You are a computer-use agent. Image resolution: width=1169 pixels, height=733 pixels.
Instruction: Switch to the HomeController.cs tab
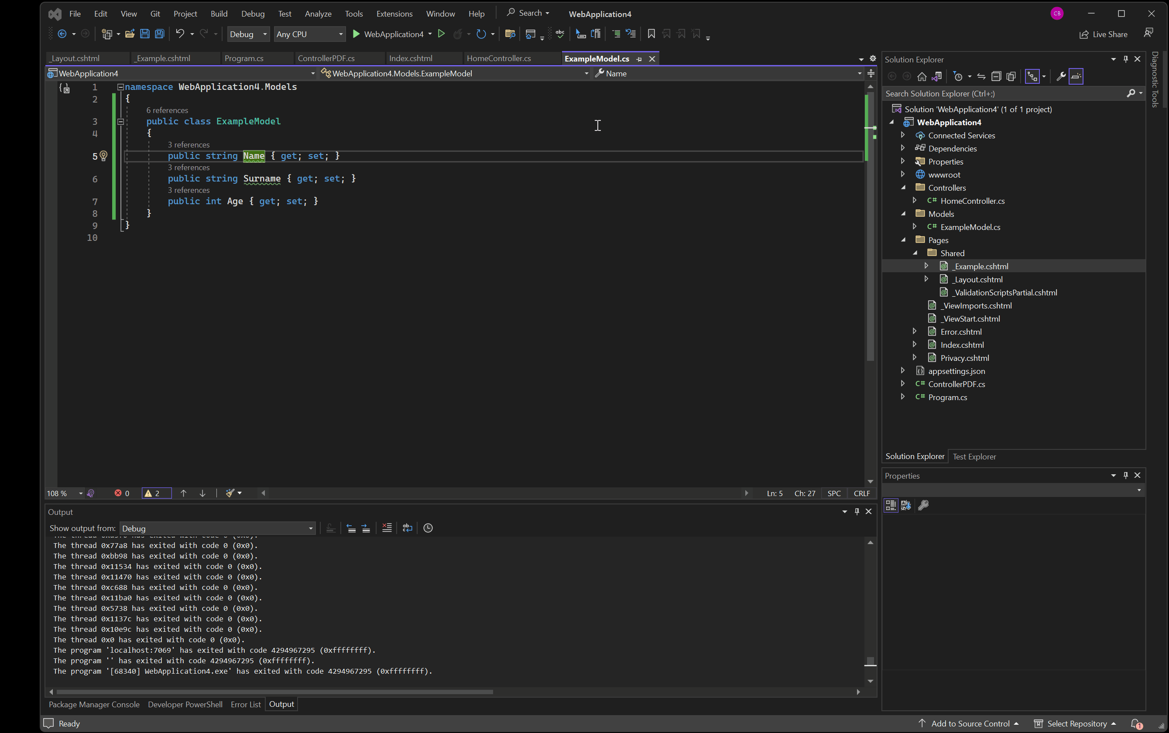coord(499,58)
